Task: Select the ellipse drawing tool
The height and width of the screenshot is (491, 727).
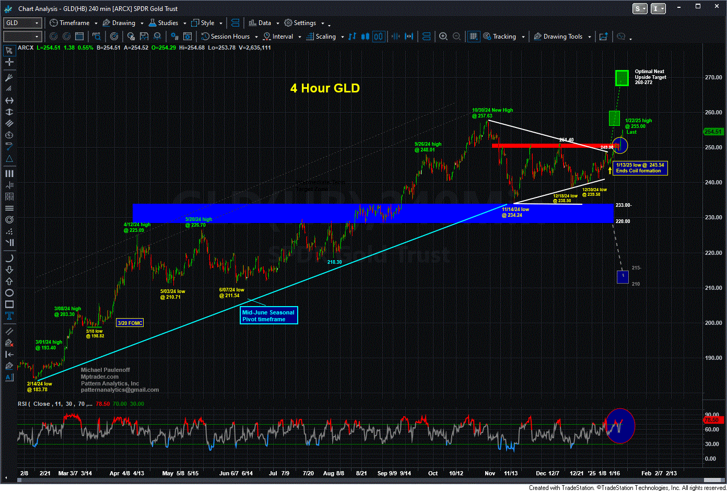Action: [x=9, y=293]
